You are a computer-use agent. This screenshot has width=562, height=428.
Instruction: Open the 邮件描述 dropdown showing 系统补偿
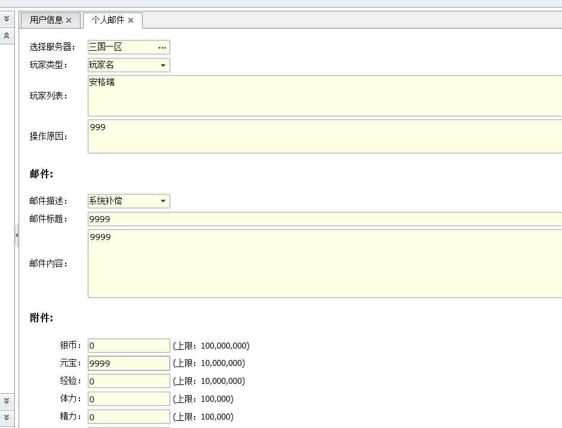162,201
